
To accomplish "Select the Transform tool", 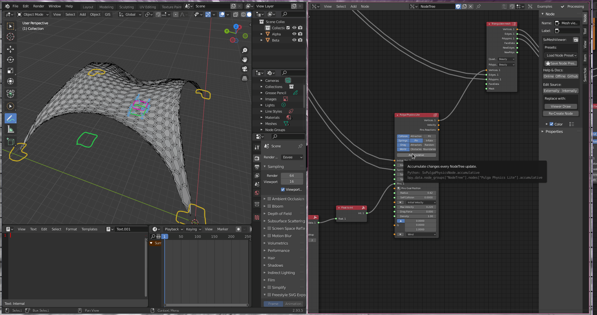I will click(10, 81).
